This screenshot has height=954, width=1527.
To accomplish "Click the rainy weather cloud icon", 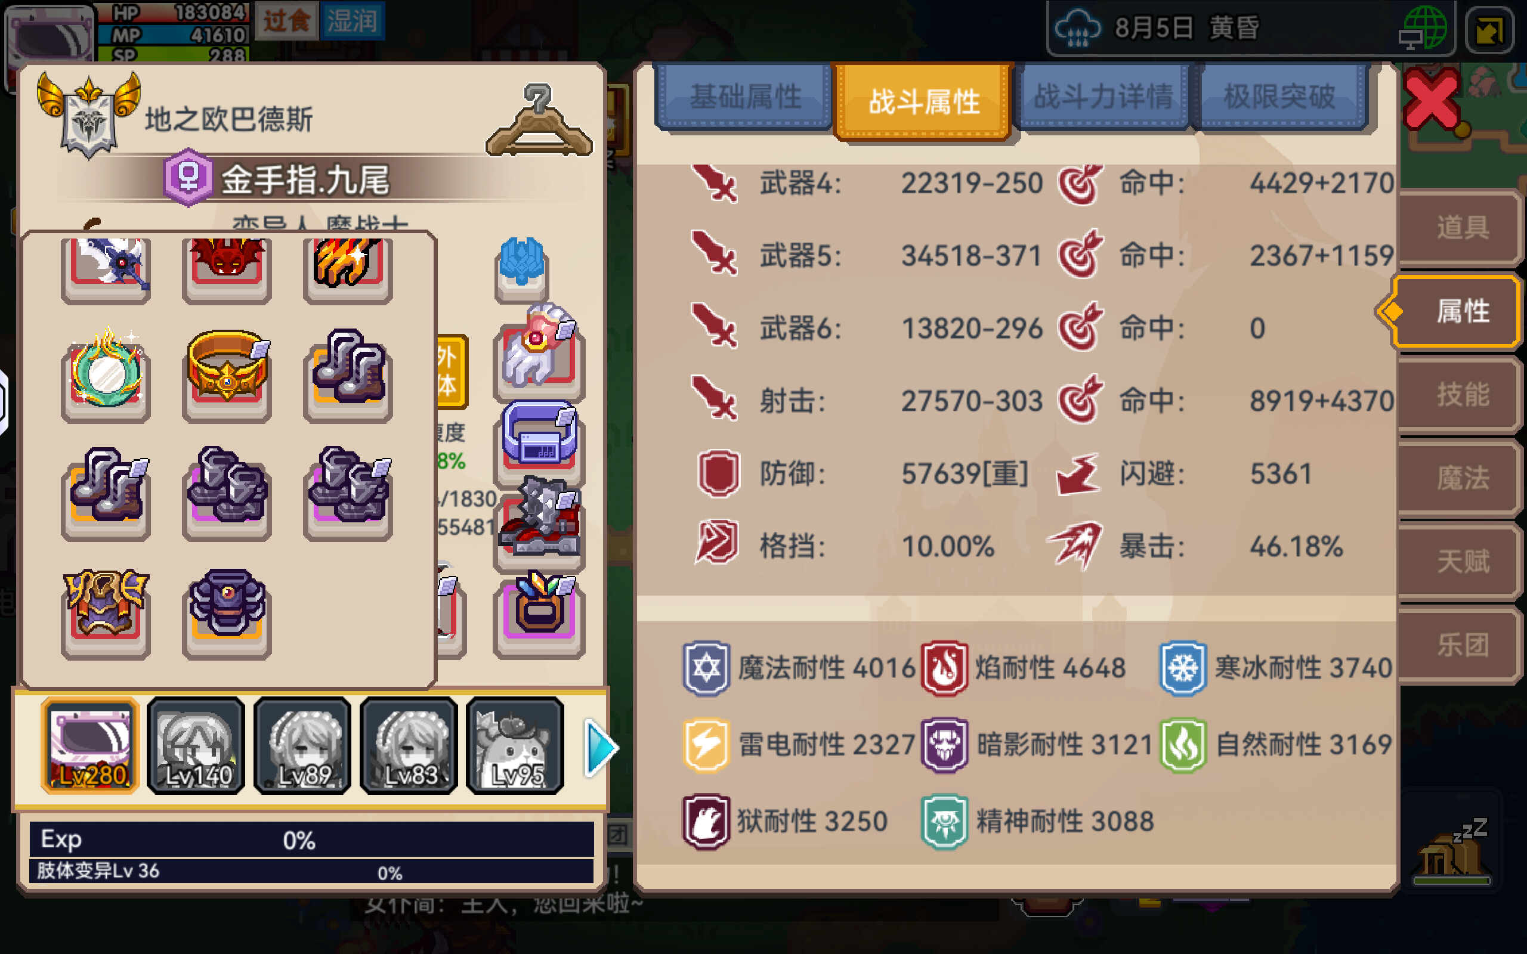I will (1078, 29).
